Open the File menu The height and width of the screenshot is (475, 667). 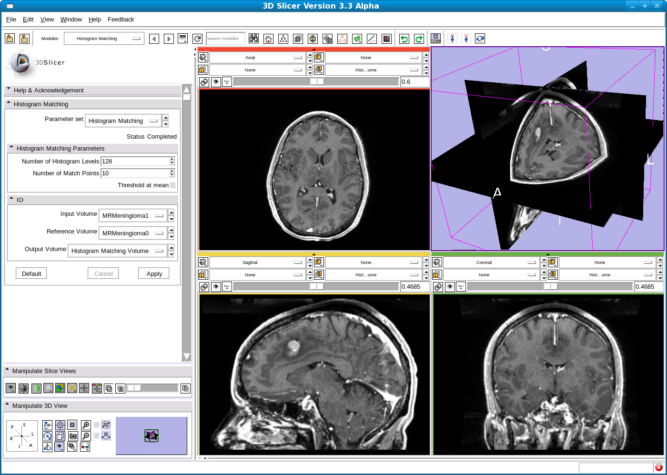click(x=11, y=20)
